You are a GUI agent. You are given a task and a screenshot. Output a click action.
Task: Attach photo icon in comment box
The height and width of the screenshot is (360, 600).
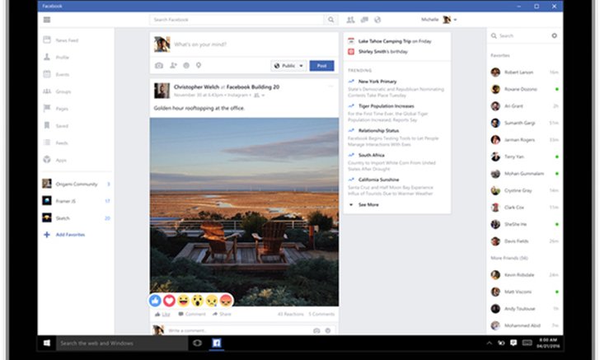316,330
